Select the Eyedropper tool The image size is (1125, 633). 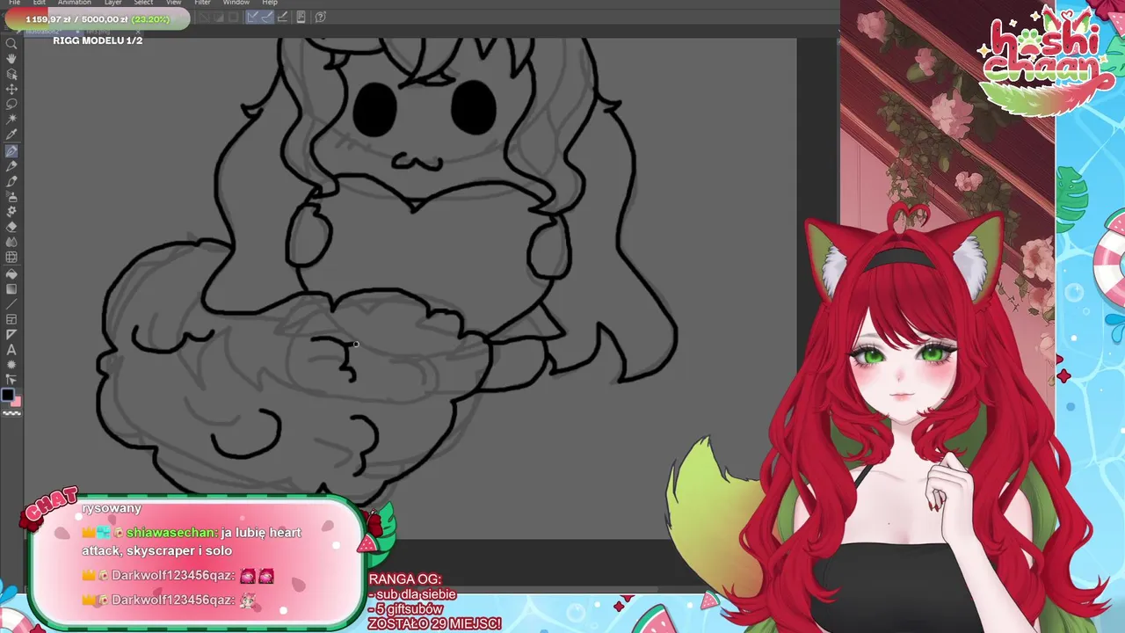click(x=11, y=135)
